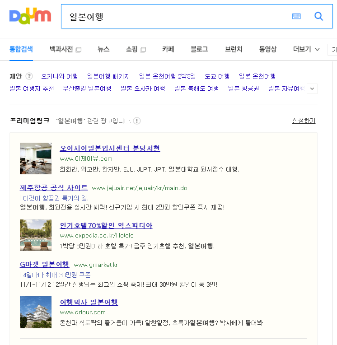Open the virtual keyboard icon in search box
Viewport: 337px width, 345px height.
(x=296, y=16)
